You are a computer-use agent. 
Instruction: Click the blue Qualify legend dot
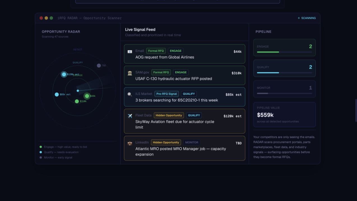click(x=41, y=152)
